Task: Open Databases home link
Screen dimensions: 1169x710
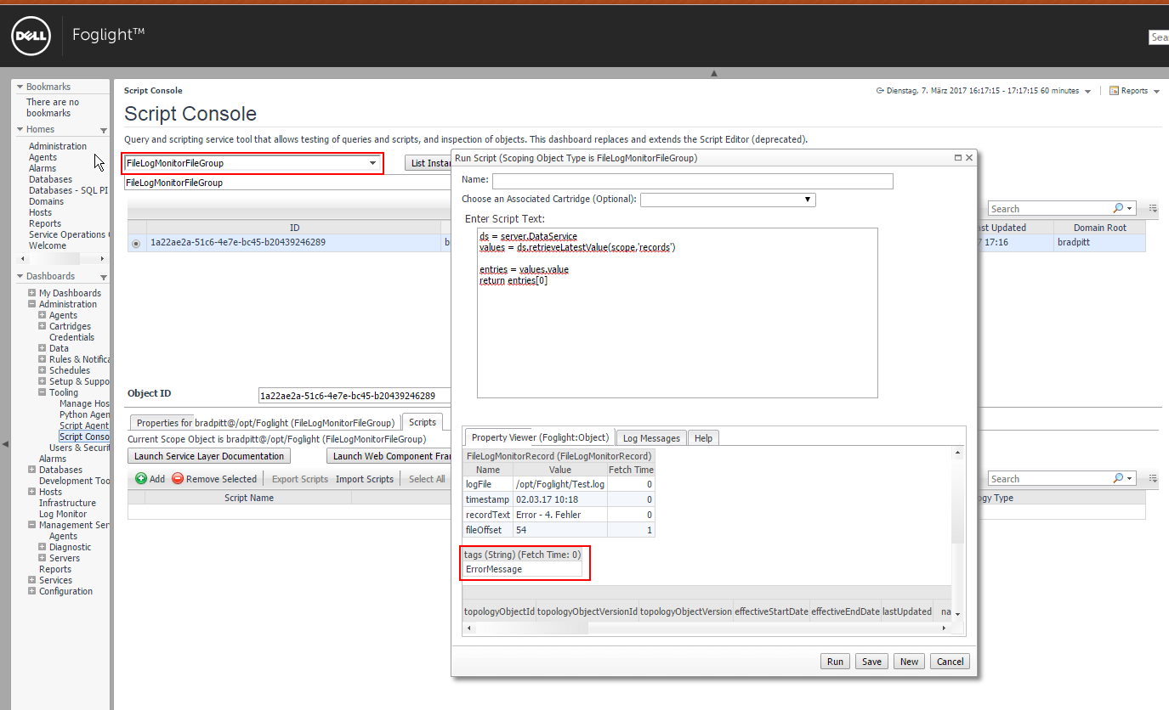Action: (x=50, y=179)
